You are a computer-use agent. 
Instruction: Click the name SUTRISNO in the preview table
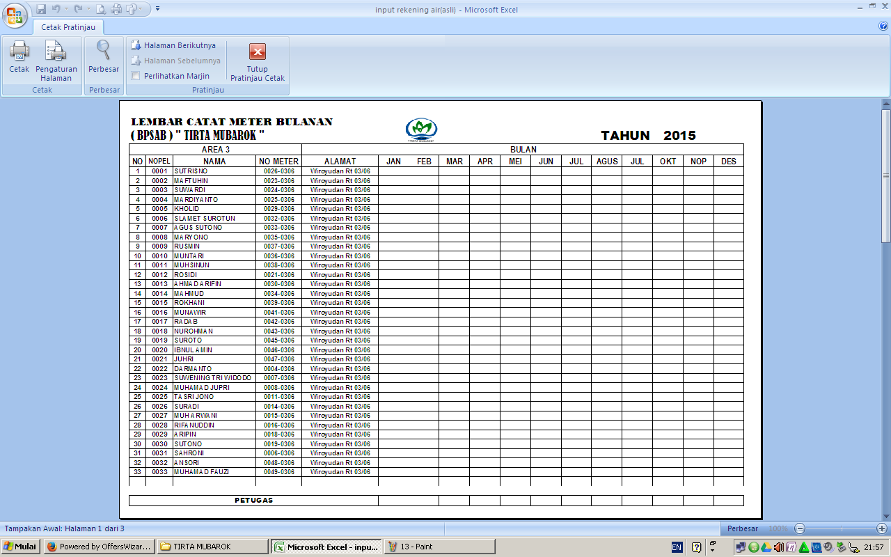191,171
